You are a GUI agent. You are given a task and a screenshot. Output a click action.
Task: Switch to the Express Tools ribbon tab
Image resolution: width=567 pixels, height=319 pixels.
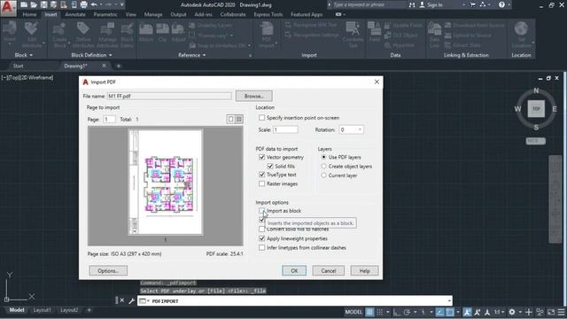pos(268,14)
